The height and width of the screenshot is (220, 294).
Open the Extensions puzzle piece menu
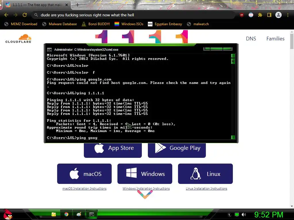point(260,15)
